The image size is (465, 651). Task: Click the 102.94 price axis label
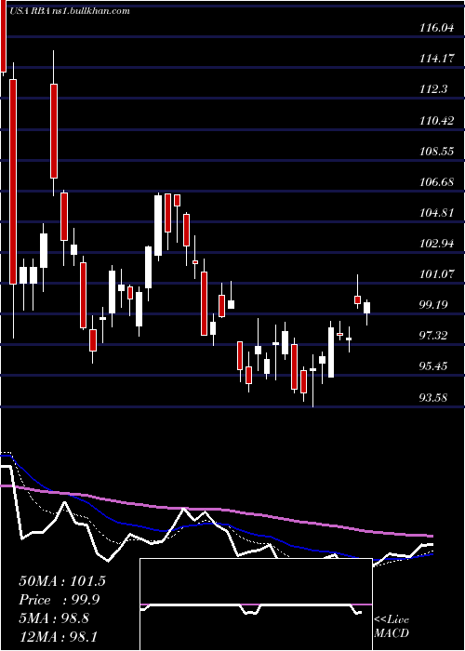tap(437, 244)
